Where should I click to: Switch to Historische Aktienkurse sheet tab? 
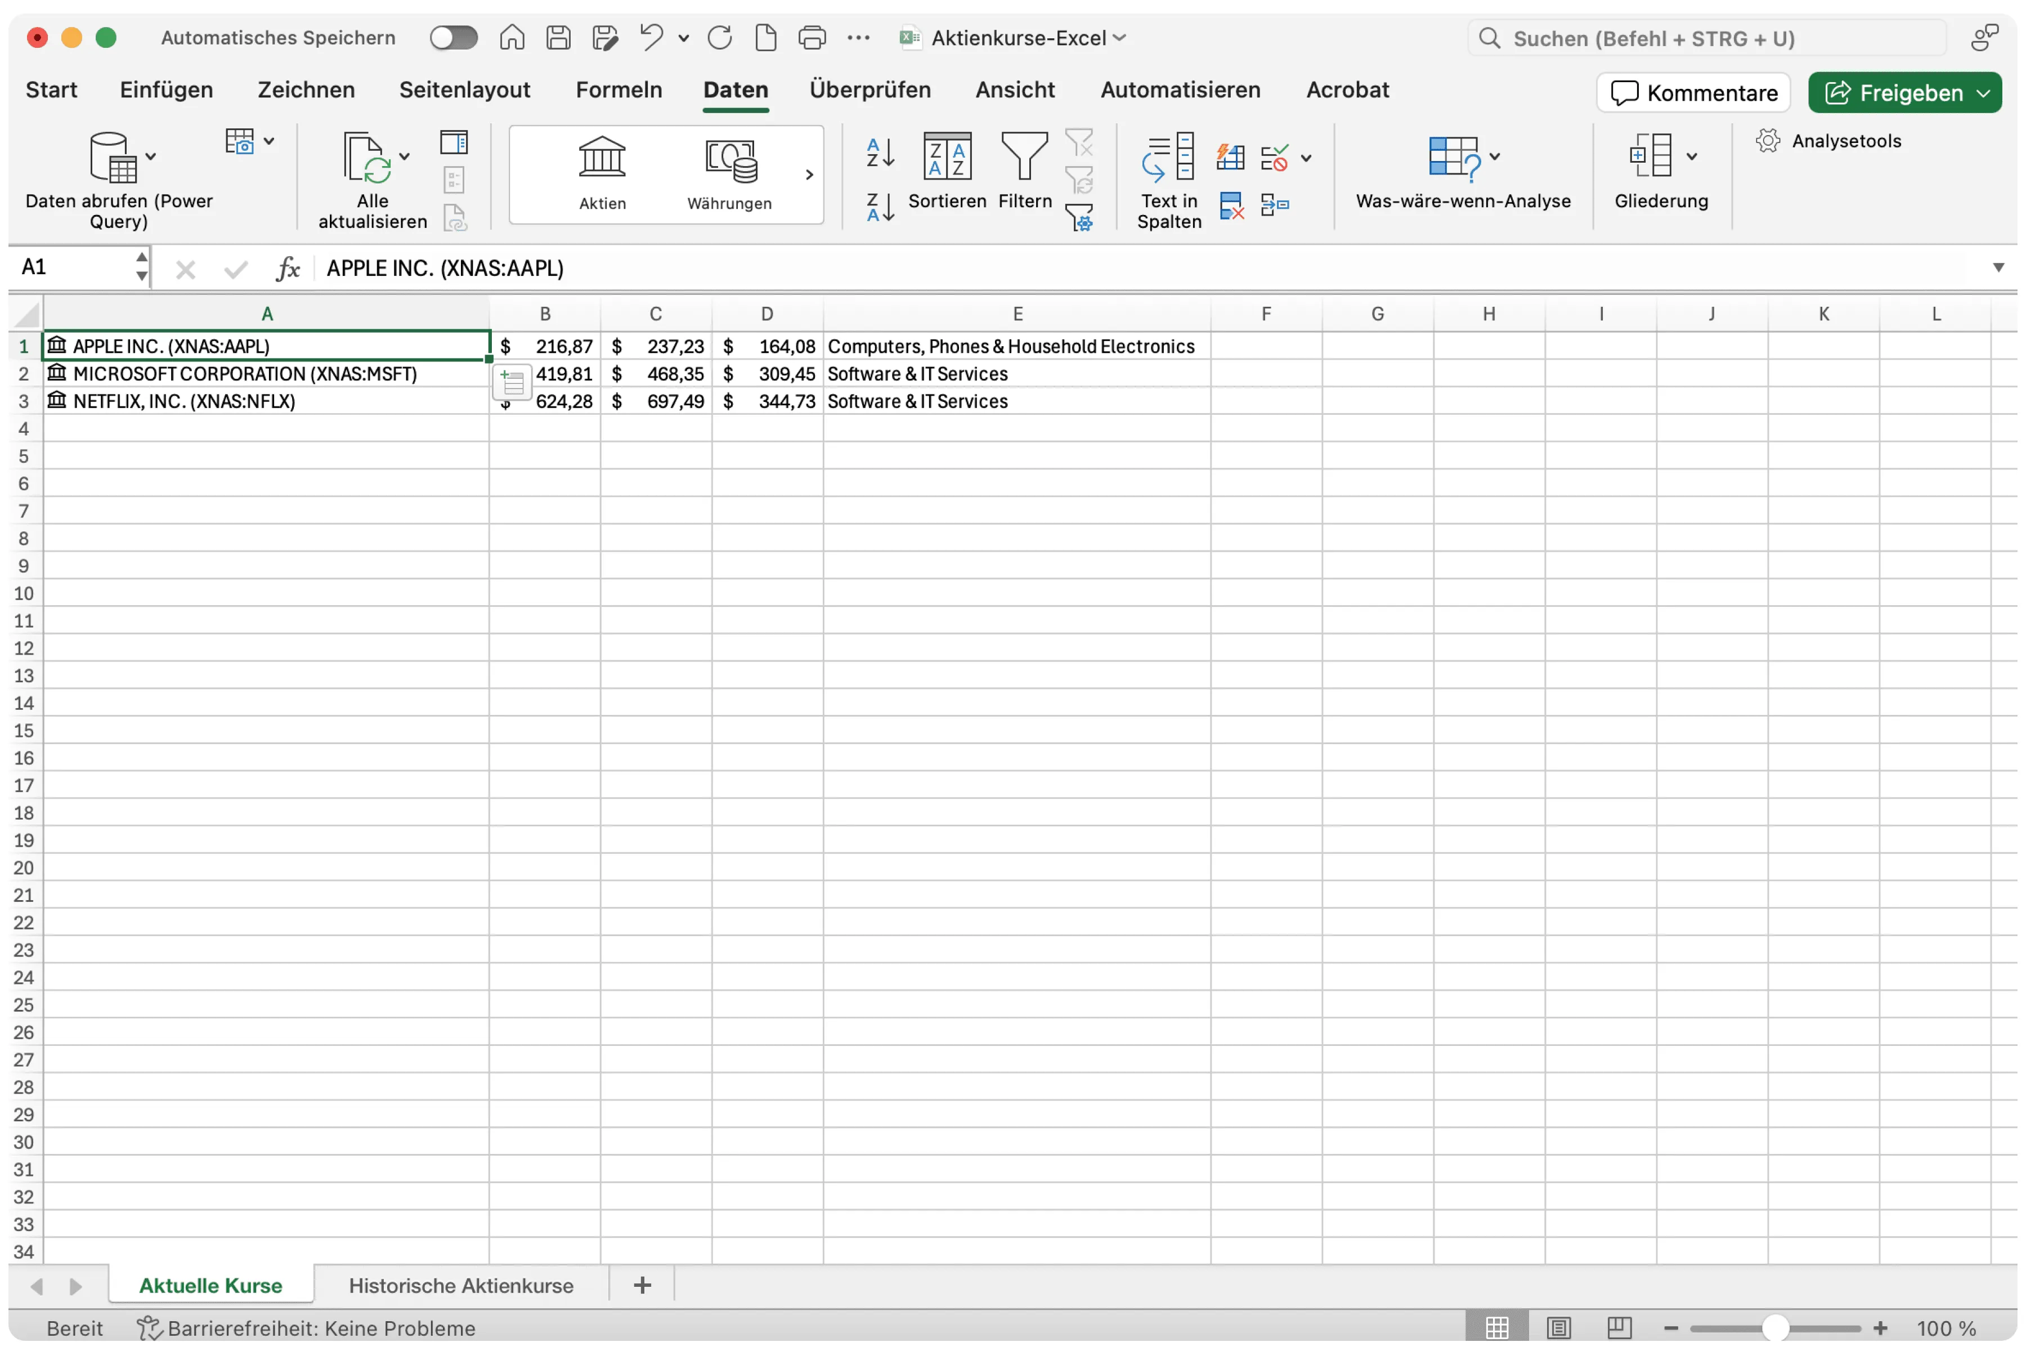point(461,1286)
